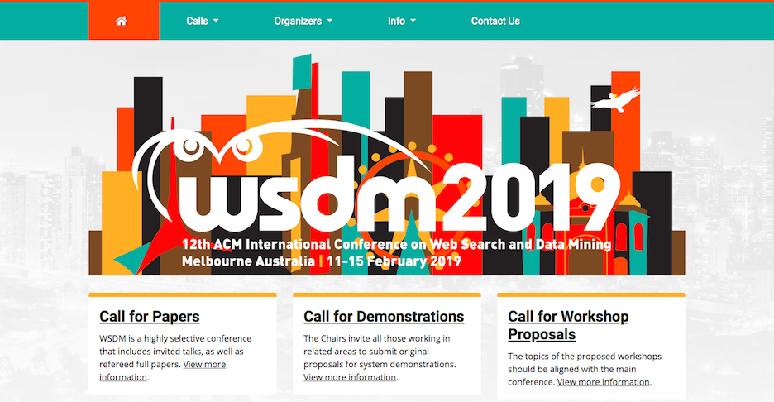Open the Info dropdown menu

(401, 21)
